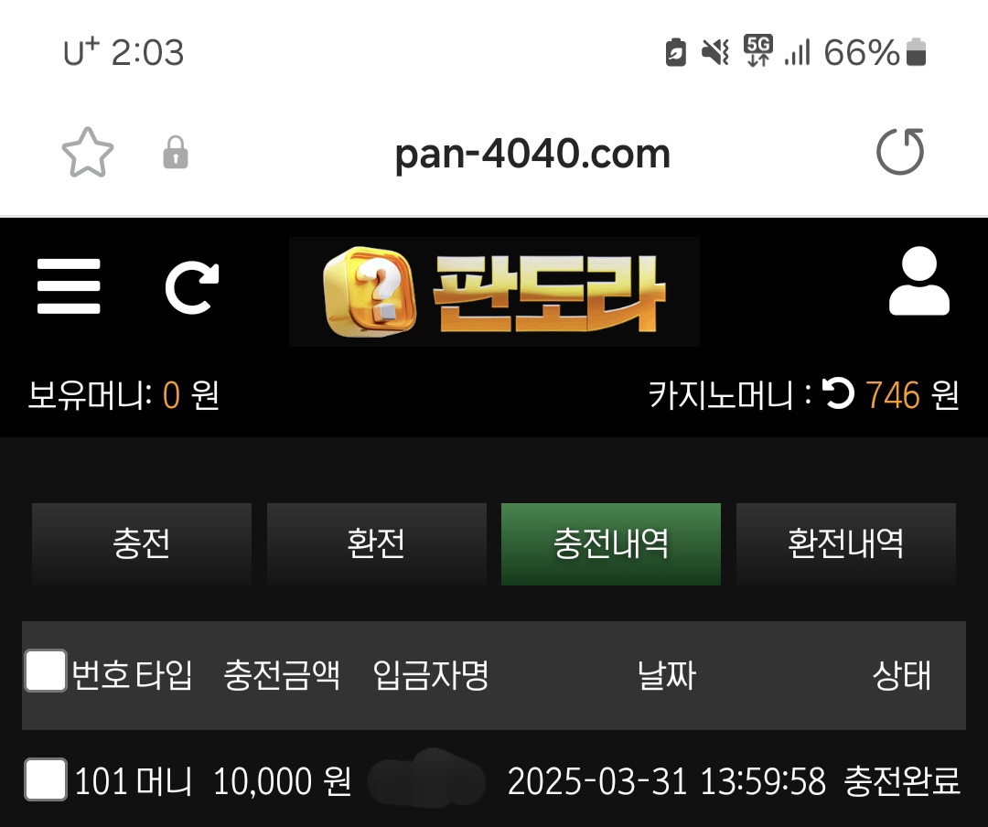This screenshot has width=988, height=827.
Task: Refresh casino money balance icon
Action: (x=838, y=393)
